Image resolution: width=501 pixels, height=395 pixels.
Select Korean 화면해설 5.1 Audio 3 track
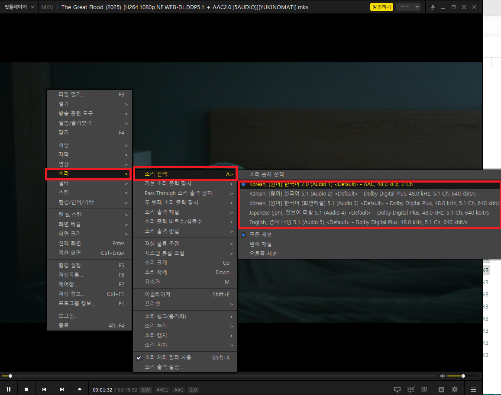(369, 203)
